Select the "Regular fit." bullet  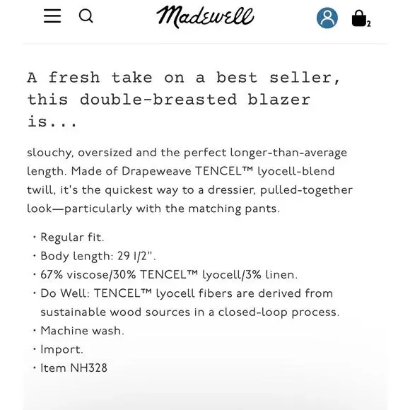(x=72, y=238)
